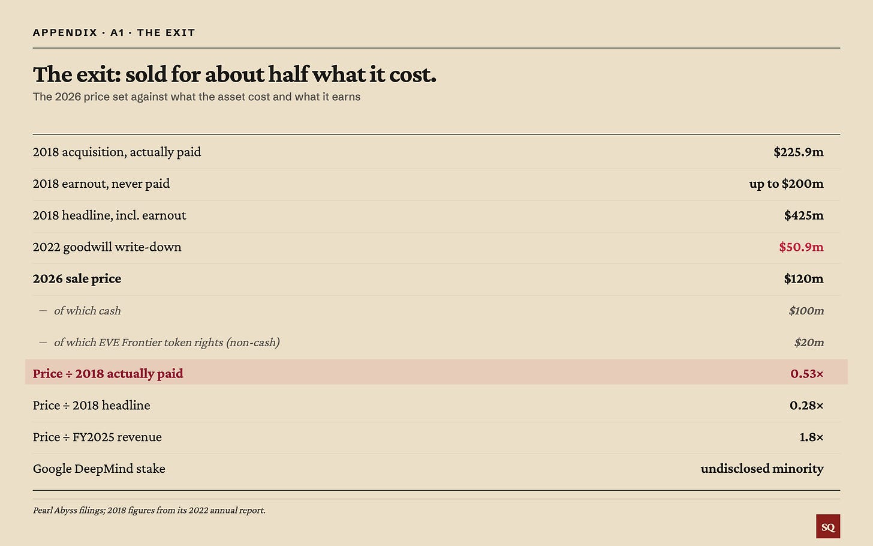Image resolution: width=873 pixels, height=546 pixels.
Task: Click the 'Pearl Abyss filings' source footnote
Action: [149, 511]
